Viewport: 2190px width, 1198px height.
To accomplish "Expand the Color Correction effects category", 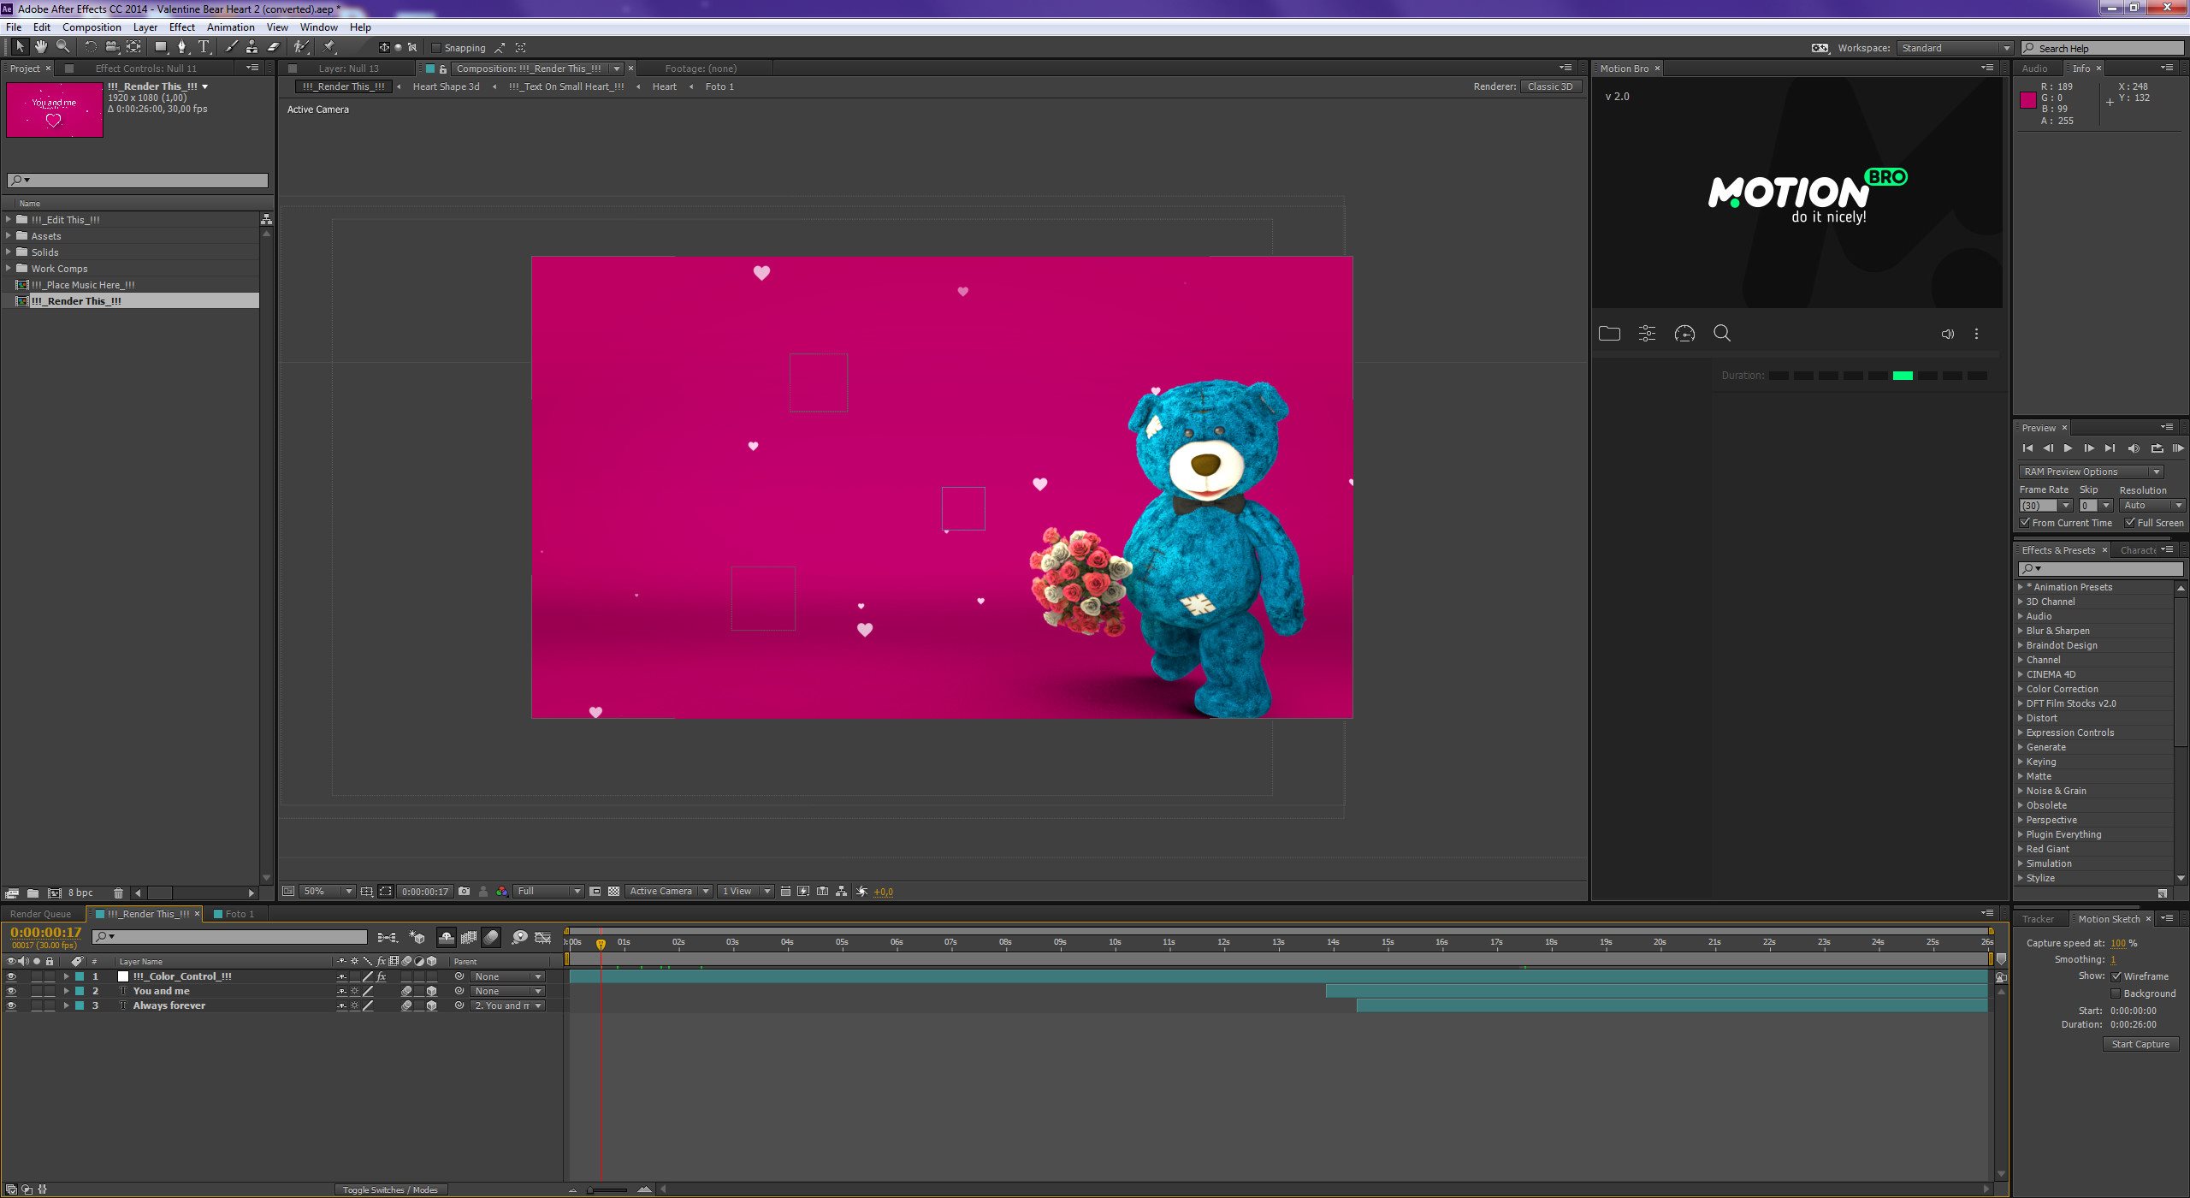I will coord(2021,689).
